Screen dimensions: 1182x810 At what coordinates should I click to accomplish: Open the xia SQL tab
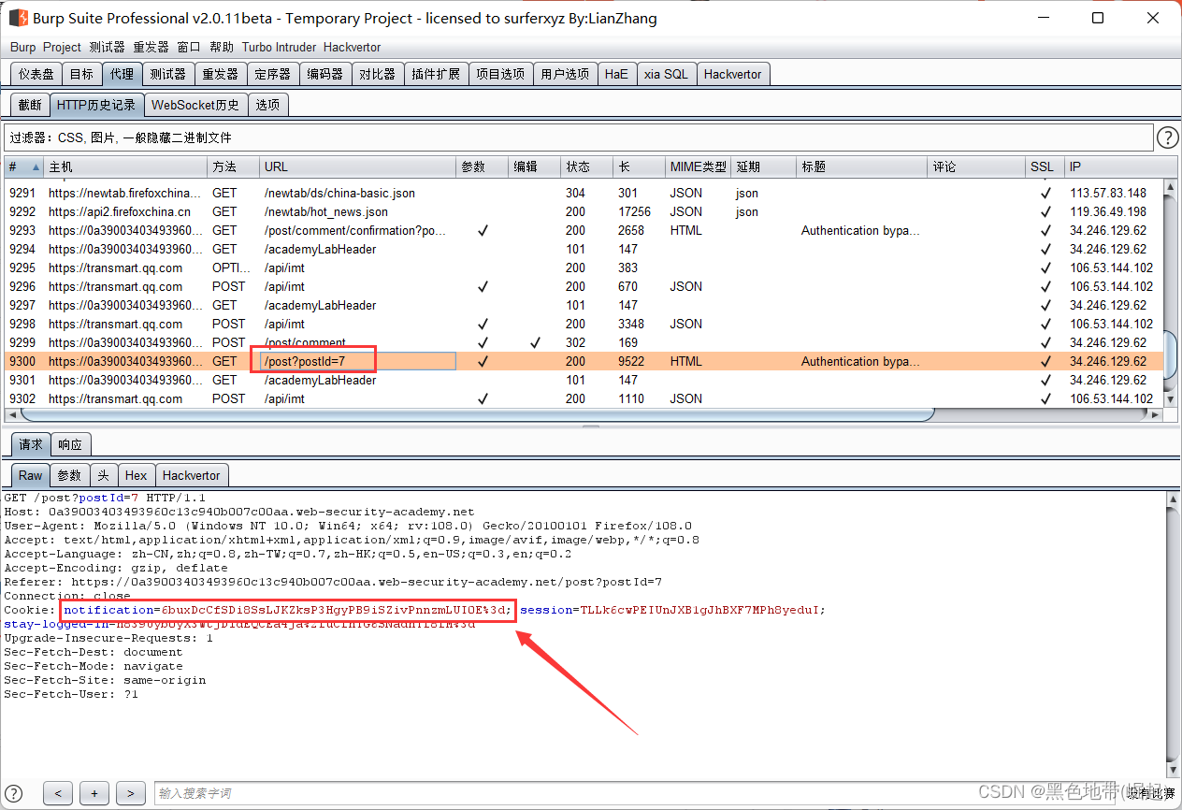(666, 74)
